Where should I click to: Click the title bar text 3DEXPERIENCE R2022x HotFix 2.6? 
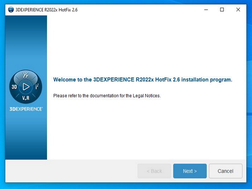[46, 10]
